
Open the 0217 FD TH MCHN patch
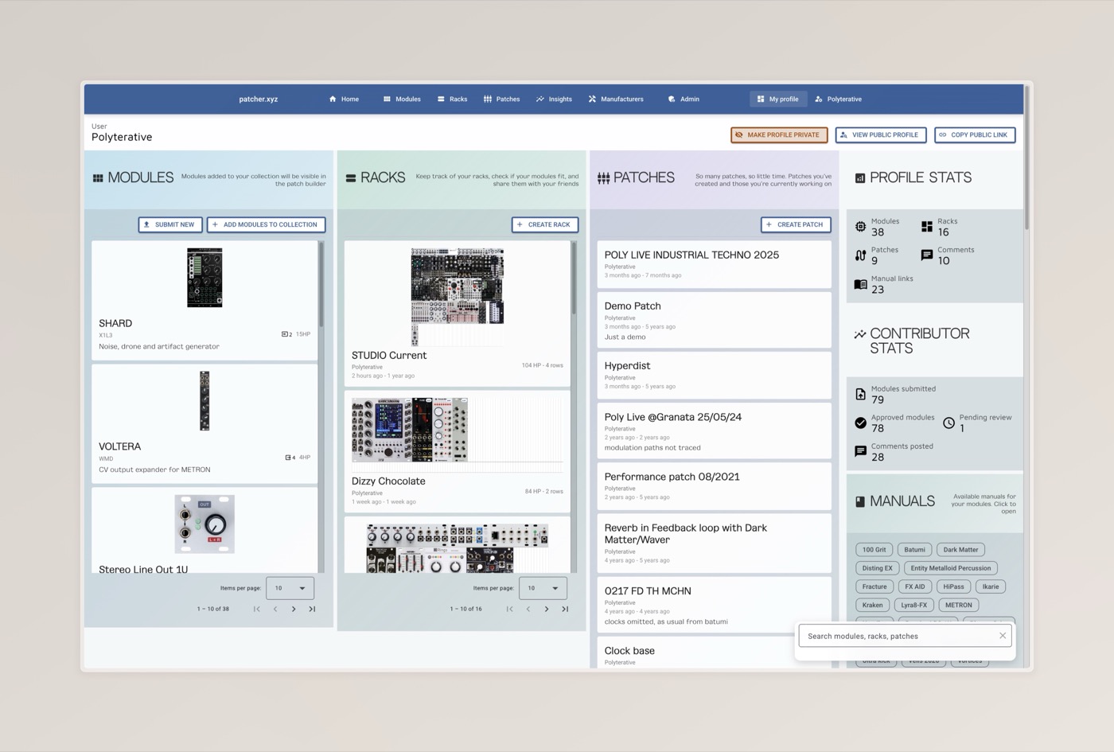pos(714,605)
